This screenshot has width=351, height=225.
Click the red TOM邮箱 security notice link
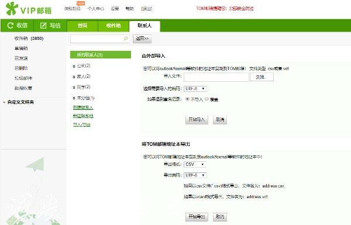[x=225, y=9]
